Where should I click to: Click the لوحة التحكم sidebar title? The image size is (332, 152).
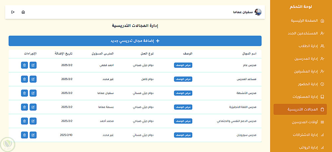(301, 7)
